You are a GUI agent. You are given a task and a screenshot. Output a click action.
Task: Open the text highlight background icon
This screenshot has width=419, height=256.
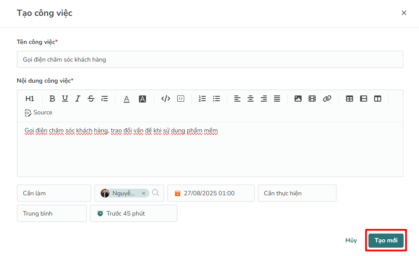142,99
